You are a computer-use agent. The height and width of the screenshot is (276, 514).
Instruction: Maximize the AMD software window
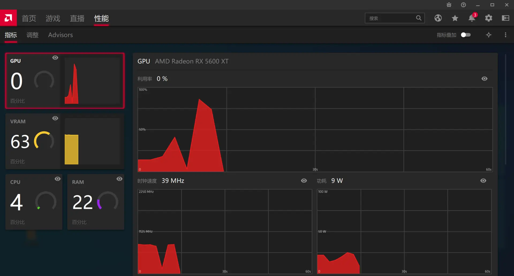pyautogui.click(x=492, y=5)
